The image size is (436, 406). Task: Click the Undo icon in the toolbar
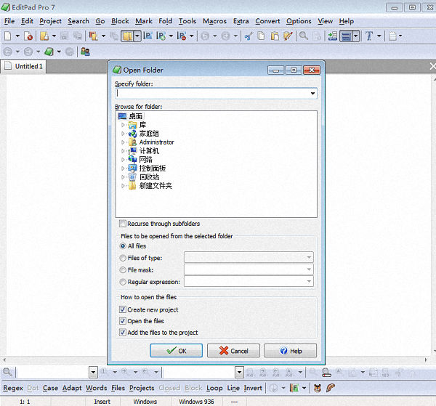pos(205,36)
